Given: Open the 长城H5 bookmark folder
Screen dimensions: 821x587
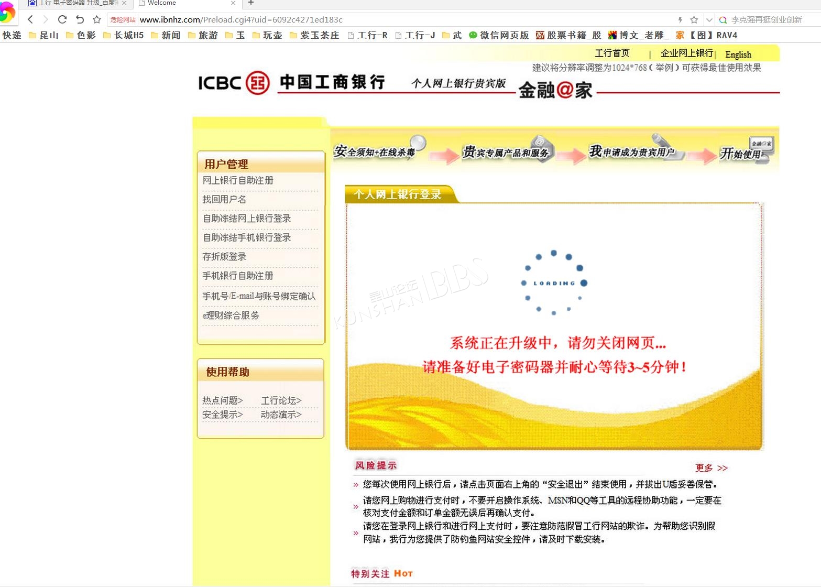Looking at the screenshot, I should pos(124,35).
